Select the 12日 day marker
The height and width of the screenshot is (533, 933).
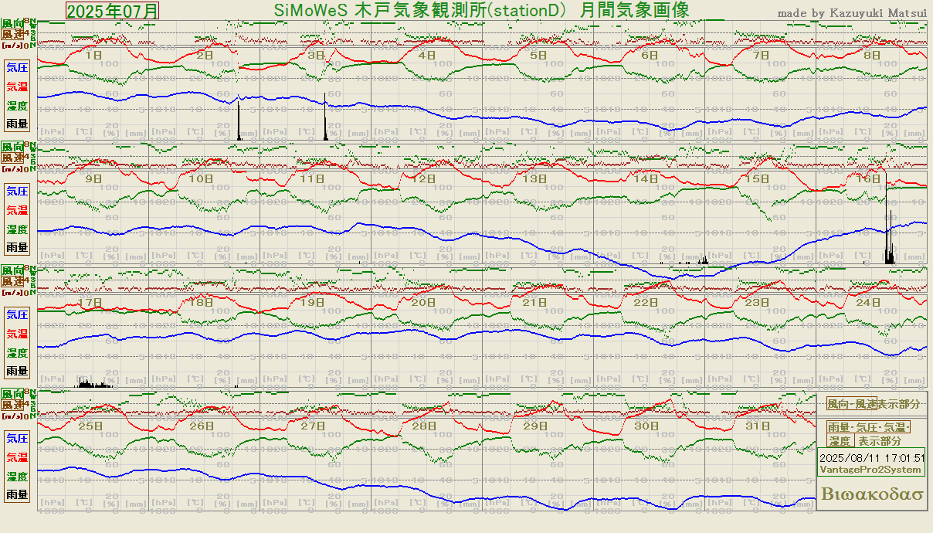click(424, 178)
